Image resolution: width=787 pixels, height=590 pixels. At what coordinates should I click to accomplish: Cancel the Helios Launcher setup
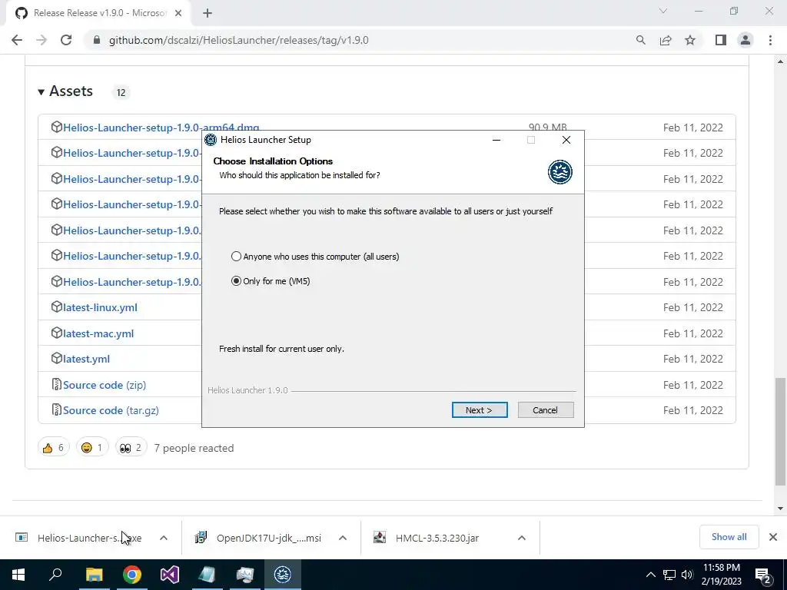pos(545,410)
